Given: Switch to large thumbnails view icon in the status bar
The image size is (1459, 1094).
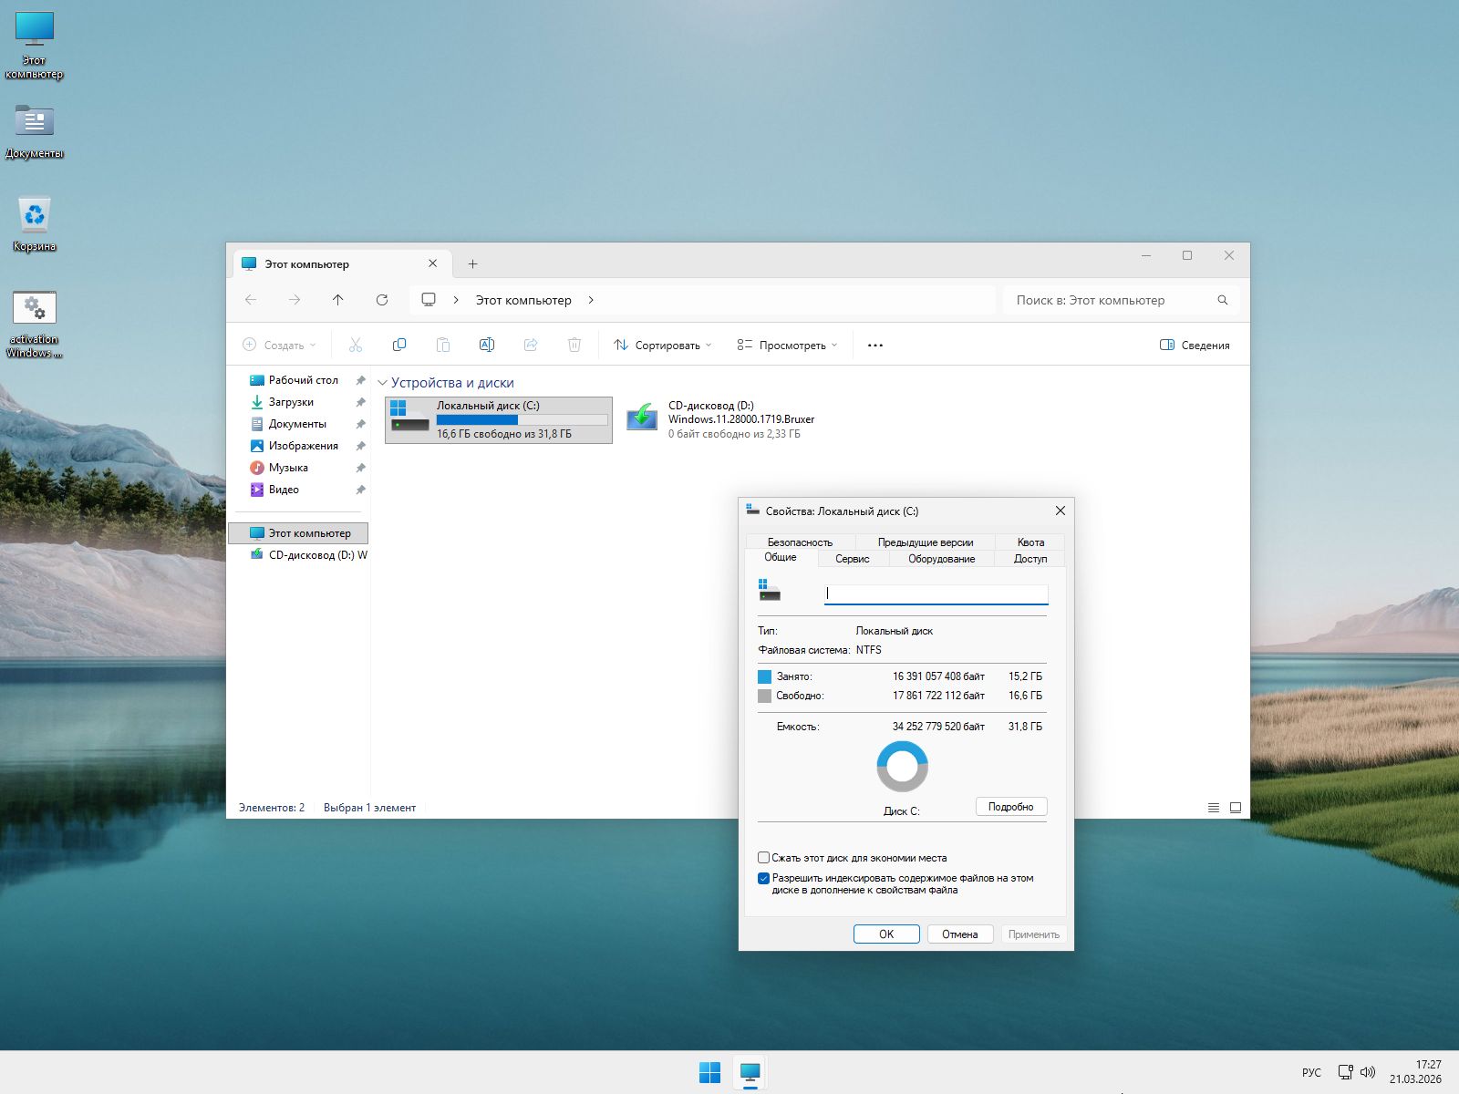Looking at the screenshot, I should coord(1236,808).
